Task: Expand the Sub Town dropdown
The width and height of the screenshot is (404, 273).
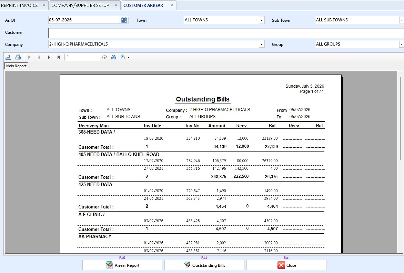Action: [401, 20]
